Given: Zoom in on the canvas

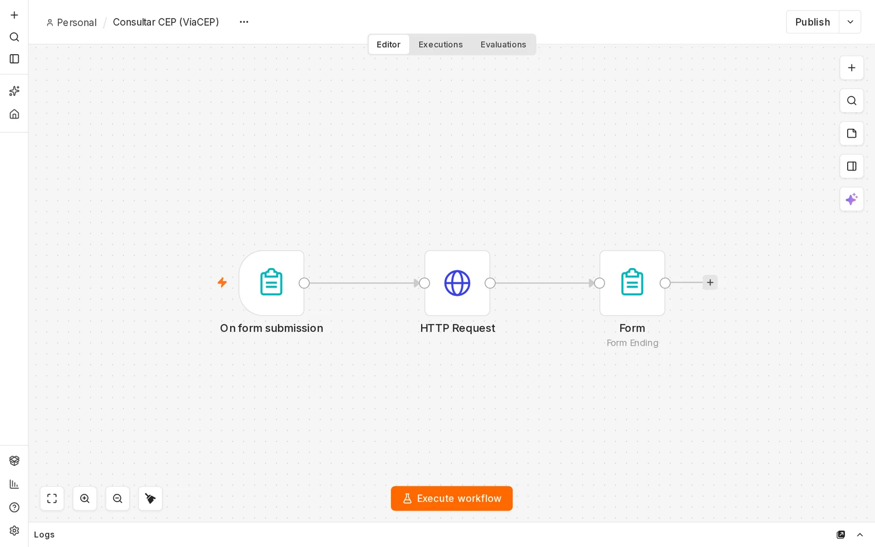Looking at the screenshot, I should pos(85,498).
